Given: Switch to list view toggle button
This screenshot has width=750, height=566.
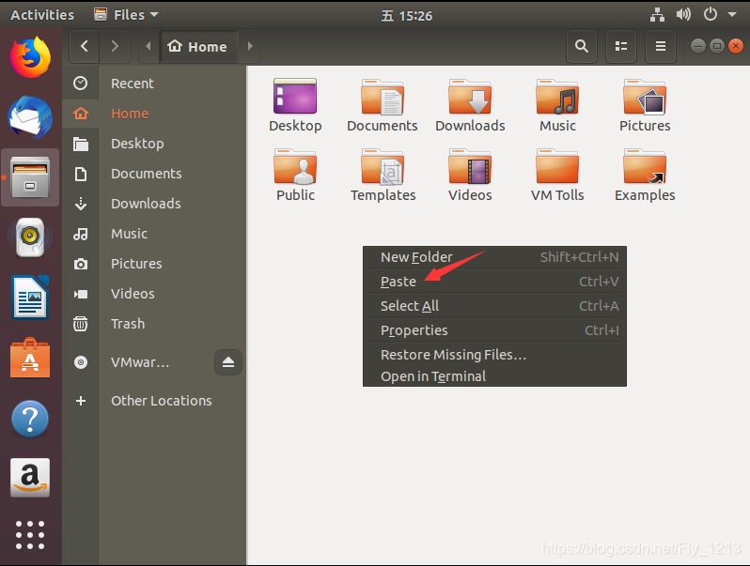Looking at the screenshot, I should point(621,46).
